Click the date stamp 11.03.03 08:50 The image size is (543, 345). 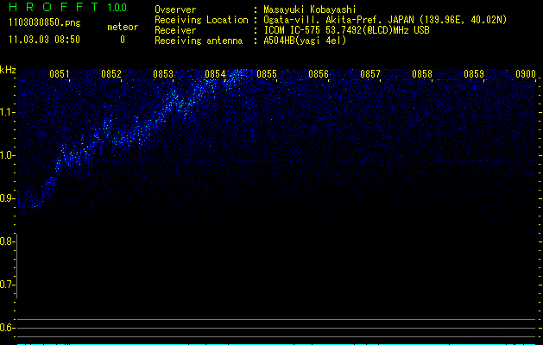tap(44, 40)
